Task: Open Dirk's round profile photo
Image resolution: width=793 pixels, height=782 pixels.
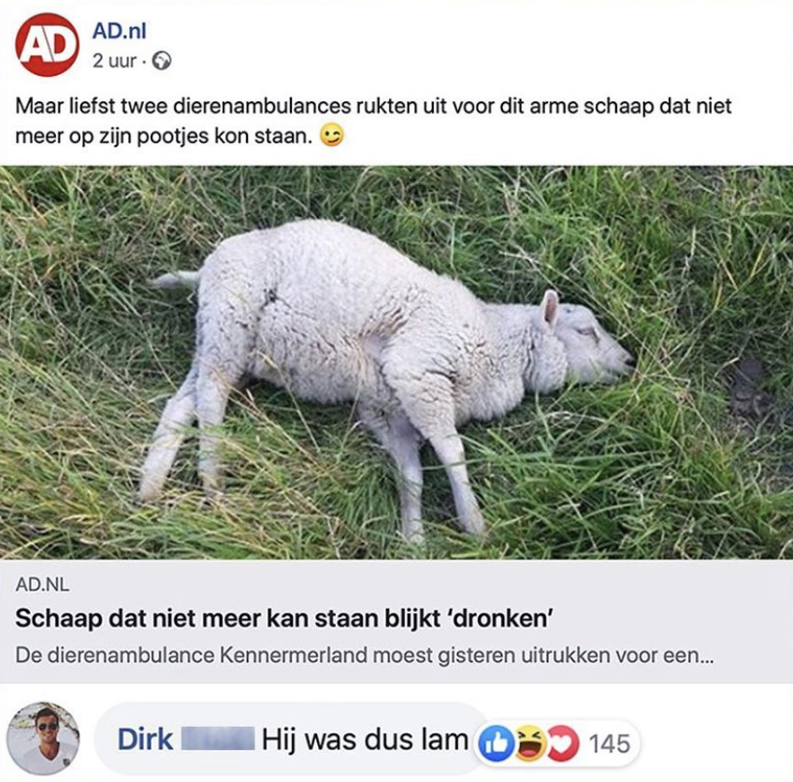Action: 44,738
